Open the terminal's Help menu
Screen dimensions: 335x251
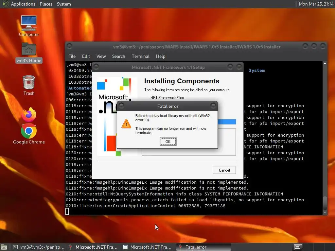click(160, 56)
